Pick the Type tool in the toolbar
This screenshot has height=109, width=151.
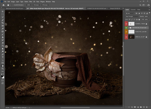click(3, 57)
